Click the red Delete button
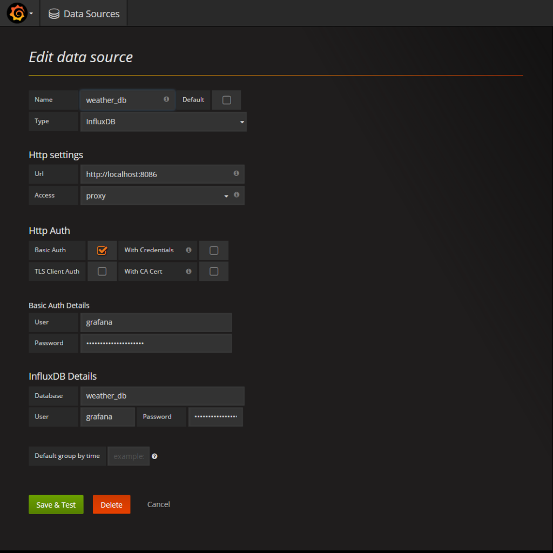 click(x=111, y=505)
